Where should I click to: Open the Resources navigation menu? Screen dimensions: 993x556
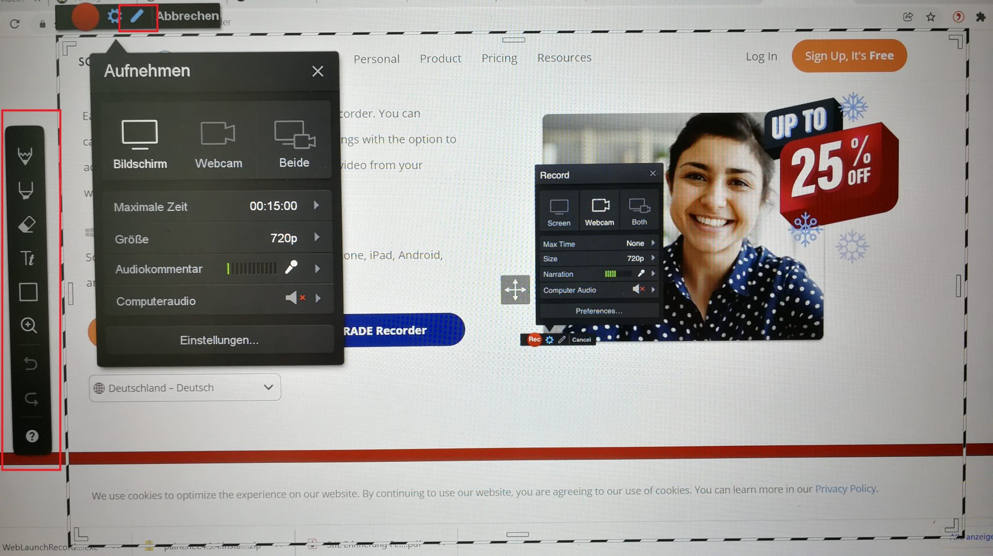click(x=564, y=58)
